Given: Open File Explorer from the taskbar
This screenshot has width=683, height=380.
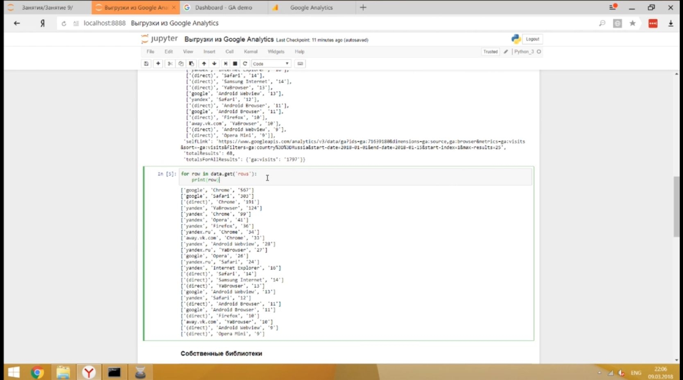Looking at the screenshot, I should (x=63, y=372).
